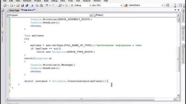
Task: Select the Program.cs tab
Action: click(28, 10)
